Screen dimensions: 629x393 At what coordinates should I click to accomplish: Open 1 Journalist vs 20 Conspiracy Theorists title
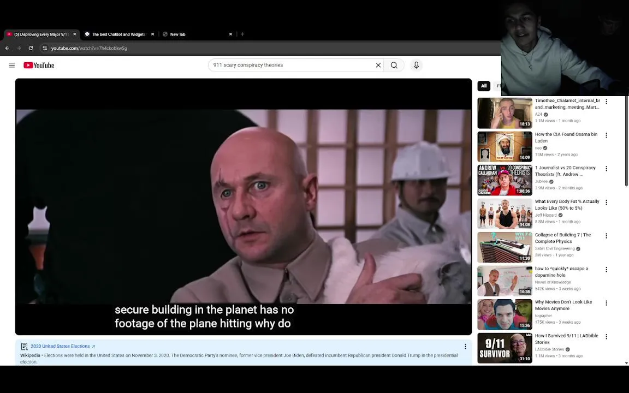[x=565, y=171]
